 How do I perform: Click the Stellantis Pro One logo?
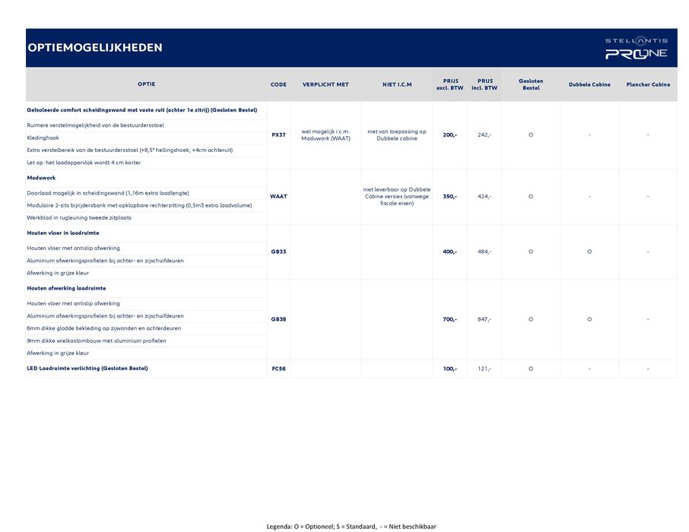636,48
